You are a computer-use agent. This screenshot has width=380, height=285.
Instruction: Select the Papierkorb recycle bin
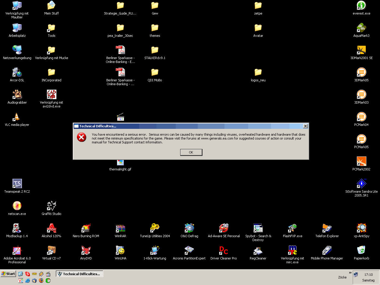click(x=361, y=253)
